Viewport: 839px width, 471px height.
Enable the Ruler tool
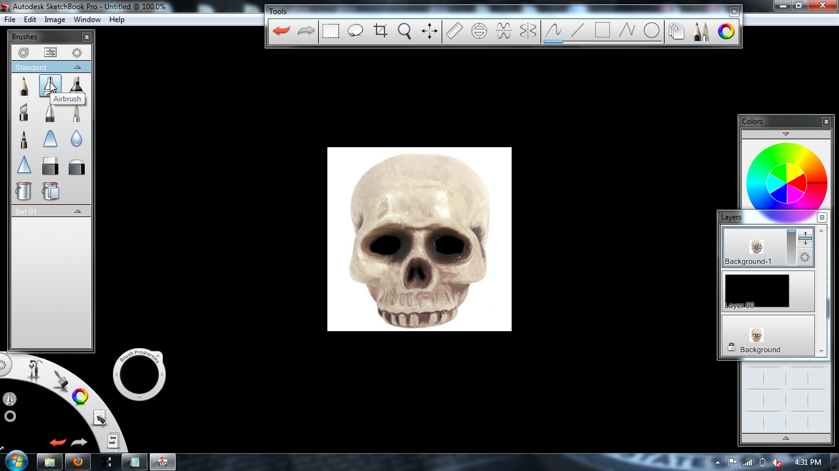(x=454, y=31)
